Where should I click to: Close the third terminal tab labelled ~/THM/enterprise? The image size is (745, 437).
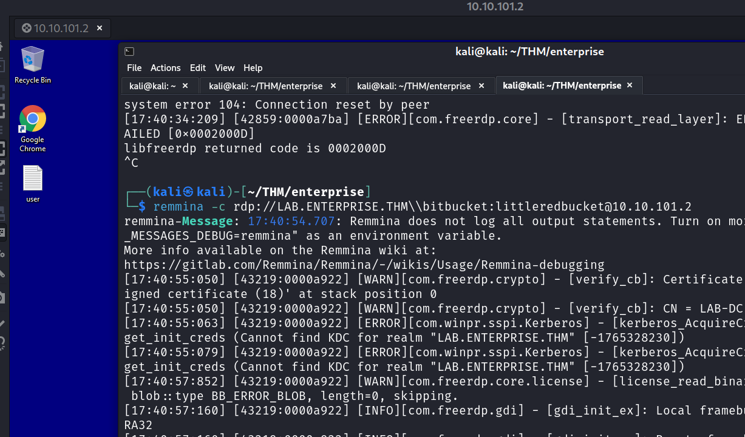(x=481, y=86)
